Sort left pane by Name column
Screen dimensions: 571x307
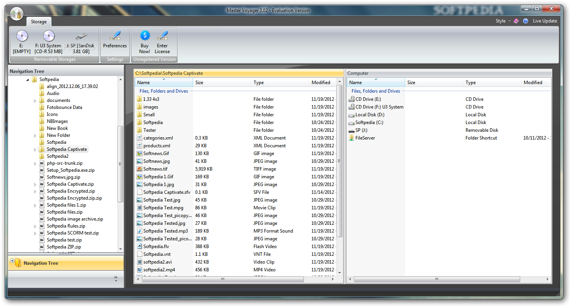(x=164, y=82)
